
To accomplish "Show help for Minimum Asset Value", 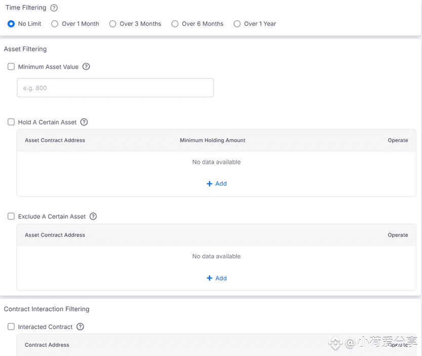I will 86,66.
